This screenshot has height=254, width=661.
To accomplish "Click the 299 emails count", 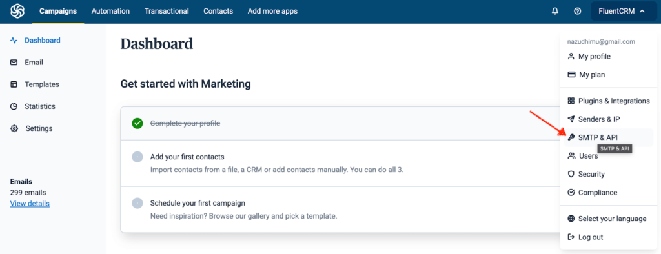I will coord(28,193).
